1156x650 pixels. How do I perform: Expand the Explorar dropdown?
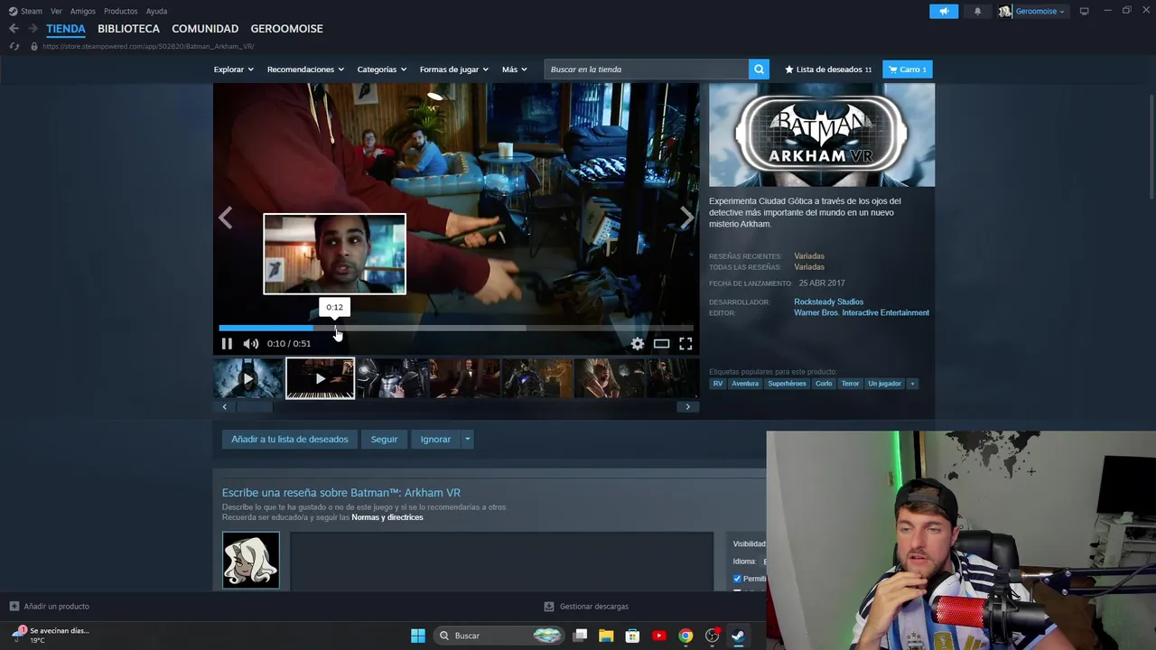pos(233,70)
